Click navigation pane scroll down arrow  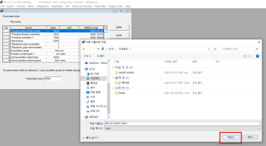pos(109,117)
